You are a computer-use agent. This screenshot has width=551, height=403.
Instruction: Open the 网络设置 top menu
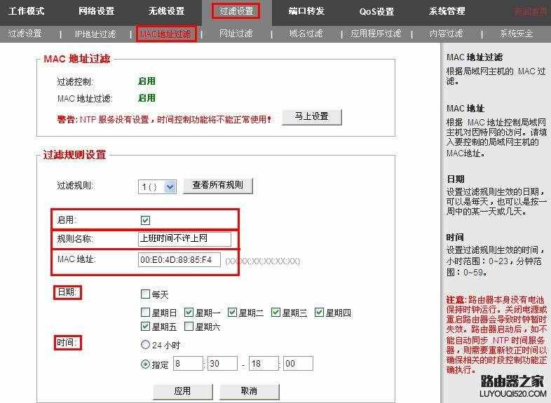(97, 11)
